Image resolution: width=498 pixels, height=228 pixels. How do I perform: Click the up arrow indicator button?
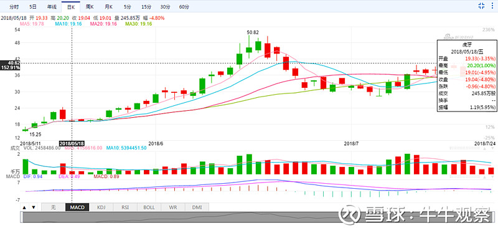[x=25, y=207]
